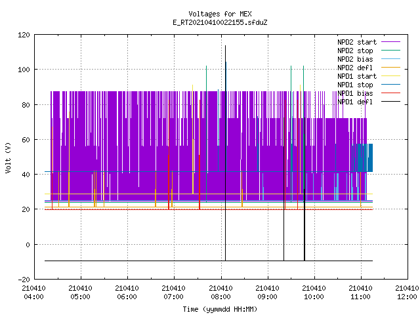This screenshot has height=315, width=420.
Task: Click the y-axis tick value 20
Action: 26,209
